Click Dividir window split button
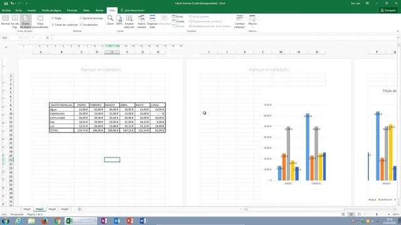 178,17
